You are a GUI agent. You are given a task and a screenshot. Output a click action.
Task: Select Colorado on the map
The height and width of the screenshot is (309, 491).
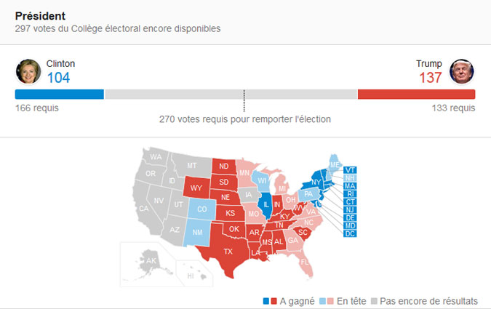[x=201, y=209]
